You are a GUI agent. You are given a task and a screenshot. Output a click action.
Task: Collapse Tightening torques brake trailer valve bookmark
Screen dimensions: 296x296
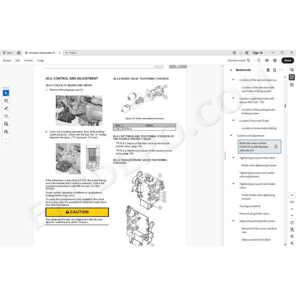[233, 184]
